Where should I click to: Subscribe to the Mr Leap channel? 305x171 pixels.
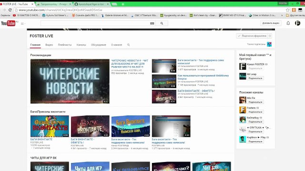pos(255,78)
